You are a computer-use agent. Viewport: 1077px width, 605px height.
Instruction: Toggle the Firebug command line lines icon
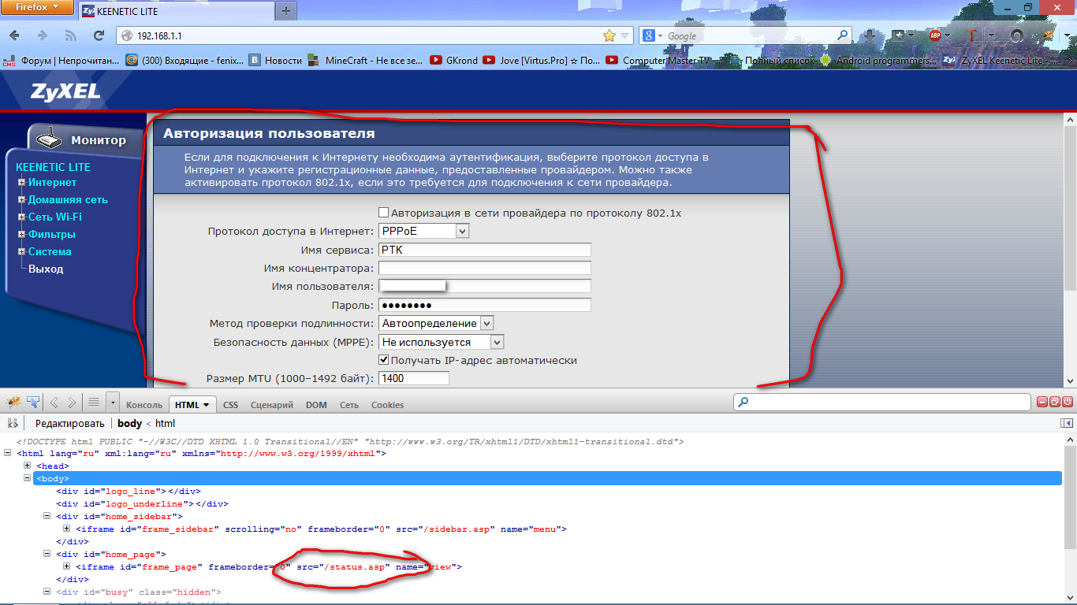(94, 403)
